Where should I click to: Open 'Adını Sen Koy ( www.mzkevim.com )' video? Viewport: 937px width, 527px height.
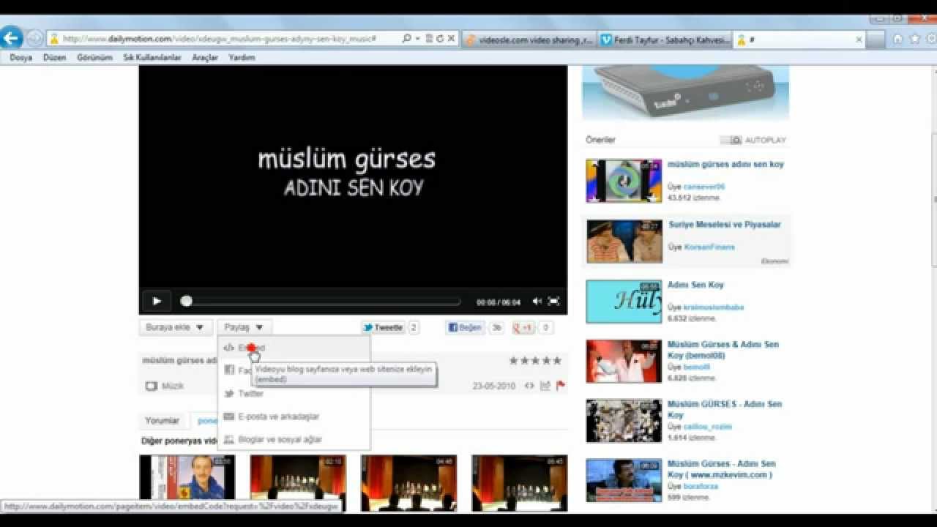click(x=721, y=469)
